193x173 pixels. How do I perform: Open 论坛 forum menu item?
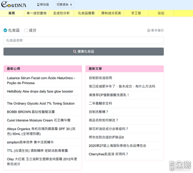pos(161,13)
